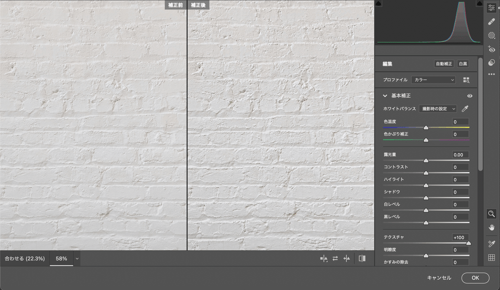
Task: Click the 黒レベル slider handle
Action: click(426, 223)
